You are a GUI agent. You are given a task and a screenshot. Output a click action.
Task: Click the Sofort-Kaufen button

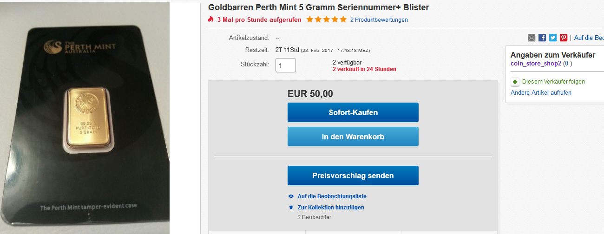pyautogui.click(x=353, y=112)
